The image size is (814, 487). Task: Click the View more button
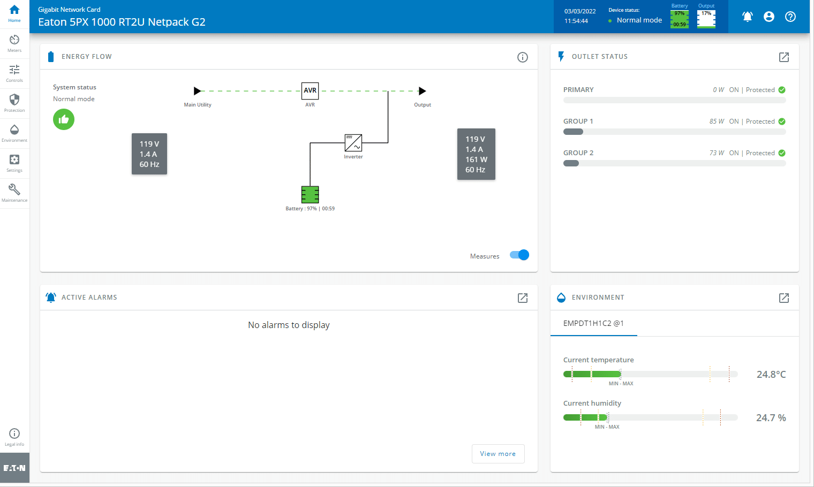[498, 454]
